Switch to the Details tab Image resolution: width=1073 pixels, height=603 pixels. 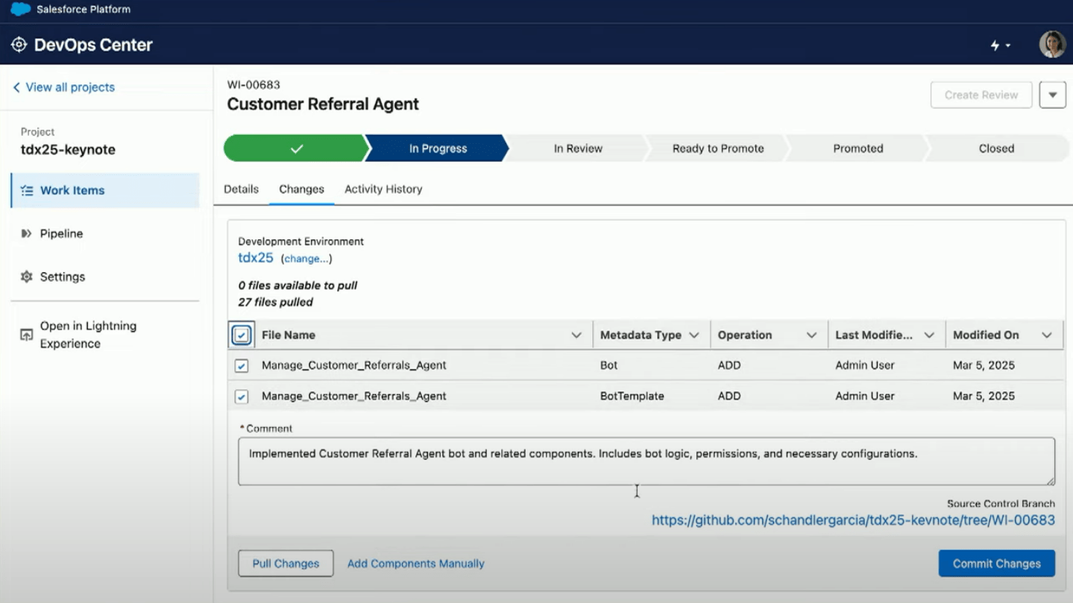click(240, 189)
